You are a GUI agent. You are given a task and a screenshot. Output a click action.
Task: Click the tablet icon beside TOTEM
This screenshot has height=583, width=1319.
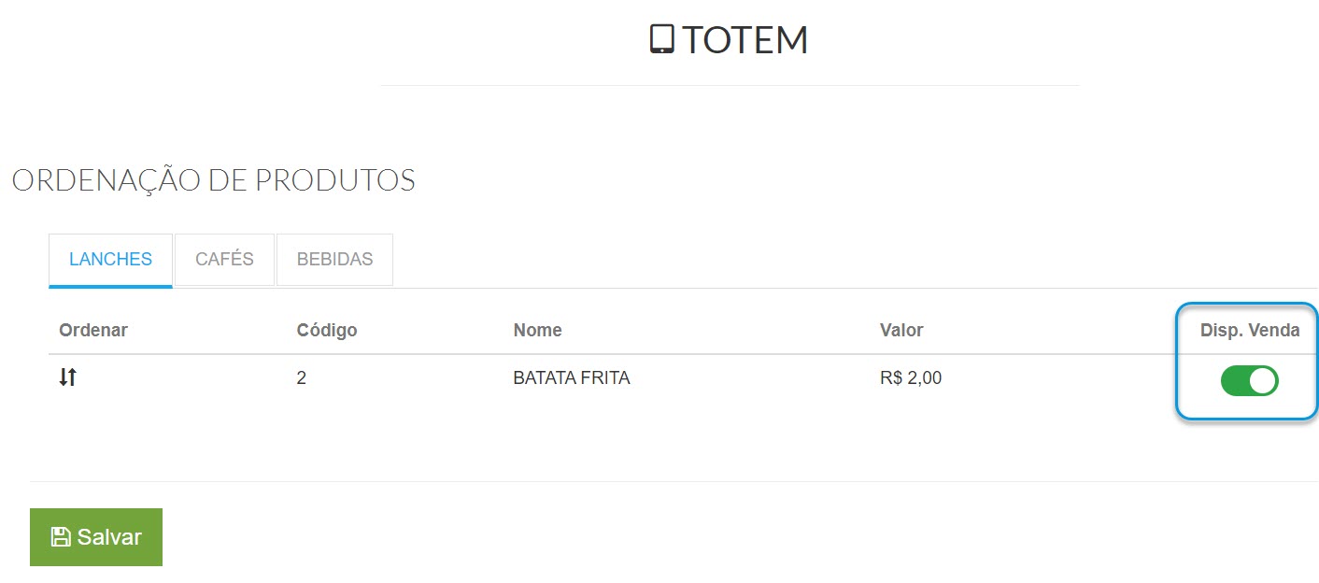661,39
